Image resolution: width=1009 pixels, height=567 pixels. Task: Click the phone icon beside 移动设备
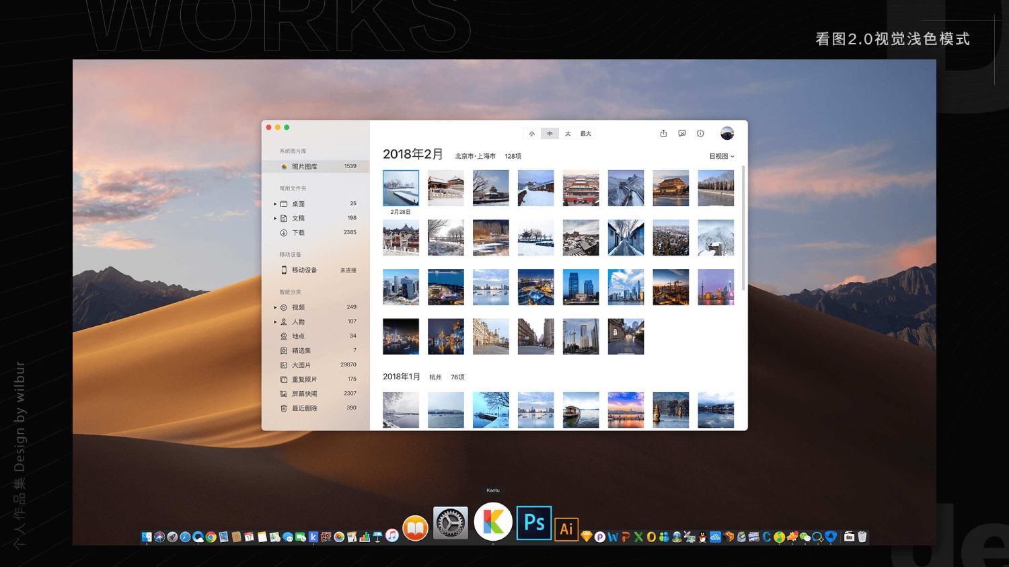[x=284, y=270]
